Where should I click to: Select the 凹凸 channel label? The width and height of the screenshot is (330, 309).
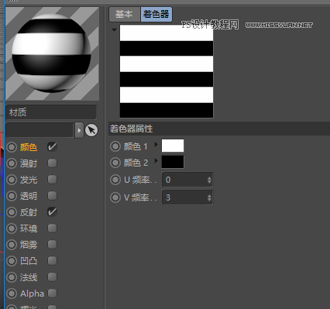point(29,261)
